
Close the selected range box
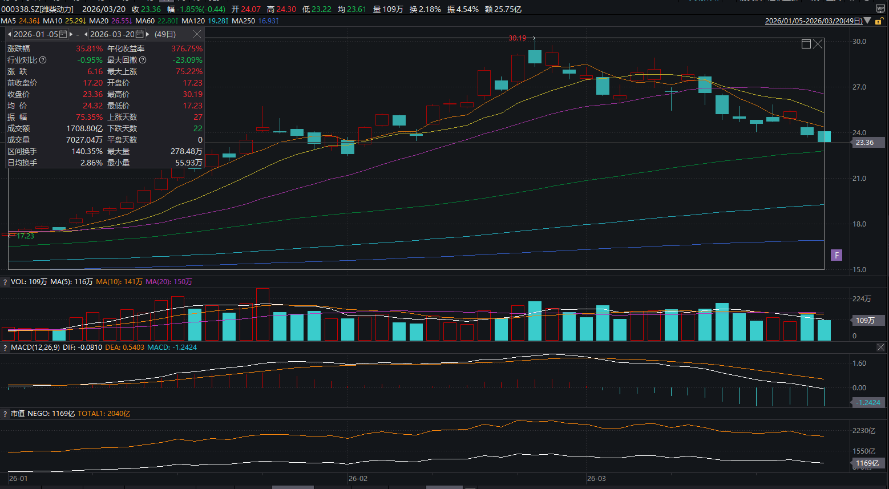(818, 44)
